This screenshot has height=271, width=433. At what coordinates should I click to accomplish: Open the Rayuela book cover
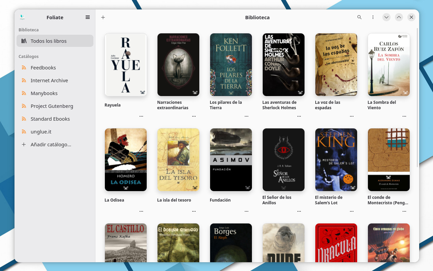[126, 65]
